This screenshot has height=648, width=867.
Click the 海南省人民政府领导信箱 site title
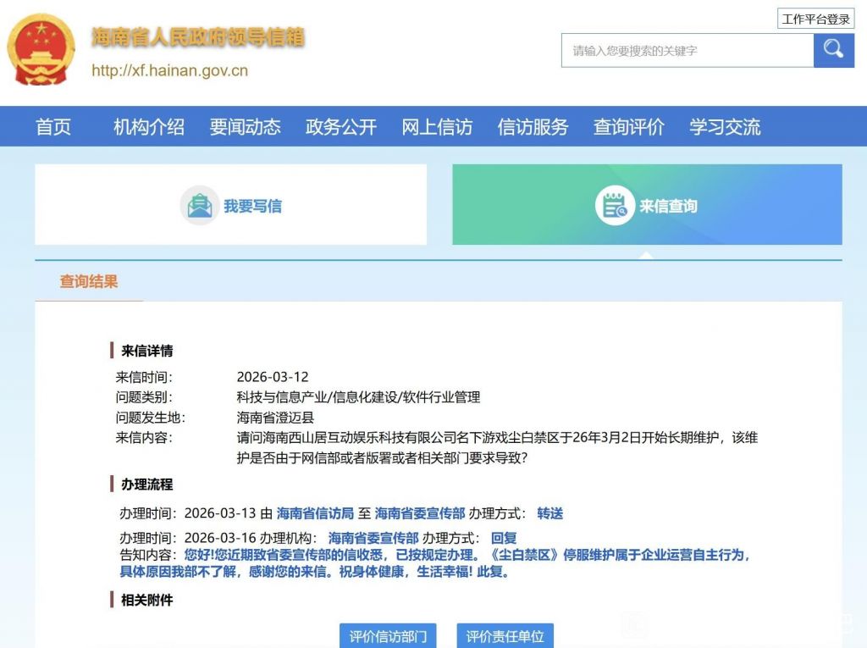pos(197,37)
